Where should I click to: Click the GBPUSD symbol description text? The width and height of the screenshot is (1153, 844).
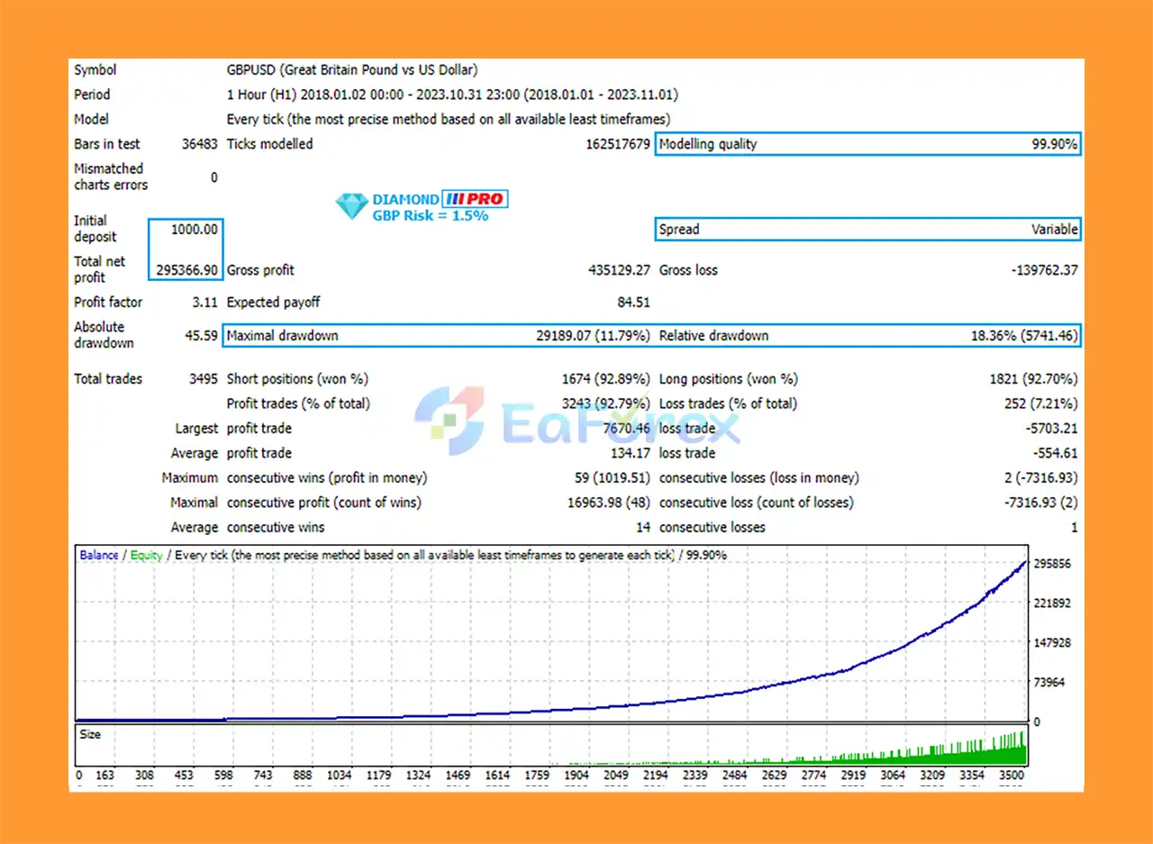pyautogui.click(x=352, y=70)
